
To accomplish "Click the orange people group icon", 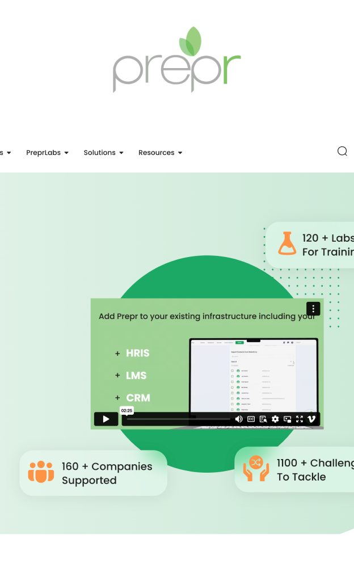I will click(x=41, y=472).
